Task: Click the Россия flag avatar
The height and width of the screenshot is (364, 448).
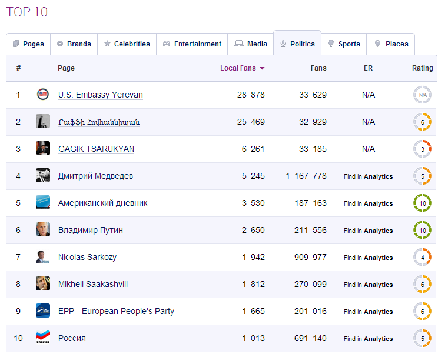Action: click(x=43, y=338)
